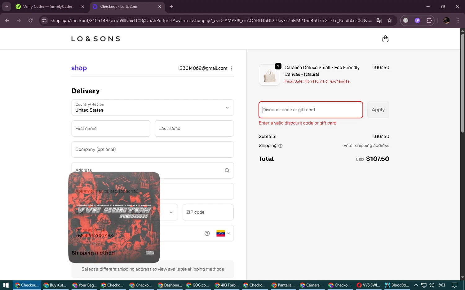
Task: Open the notification center icon
Action: (x=454, y=285)
